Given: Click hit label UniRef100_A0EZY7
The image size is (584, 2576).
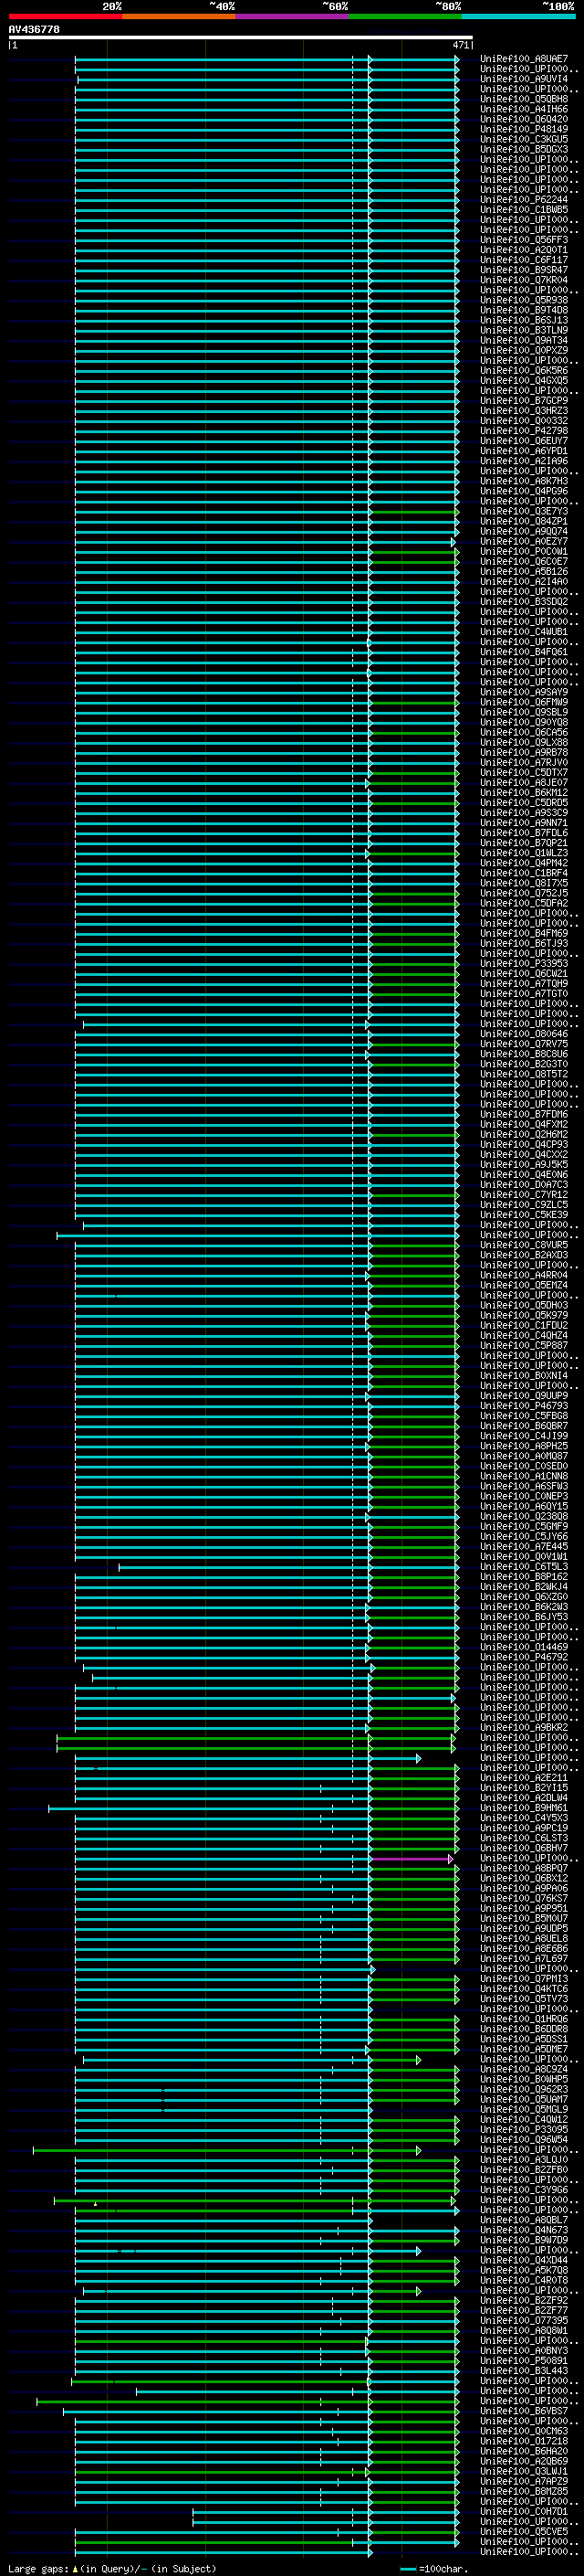Looking at the screenshot, I should coord(524,542).
